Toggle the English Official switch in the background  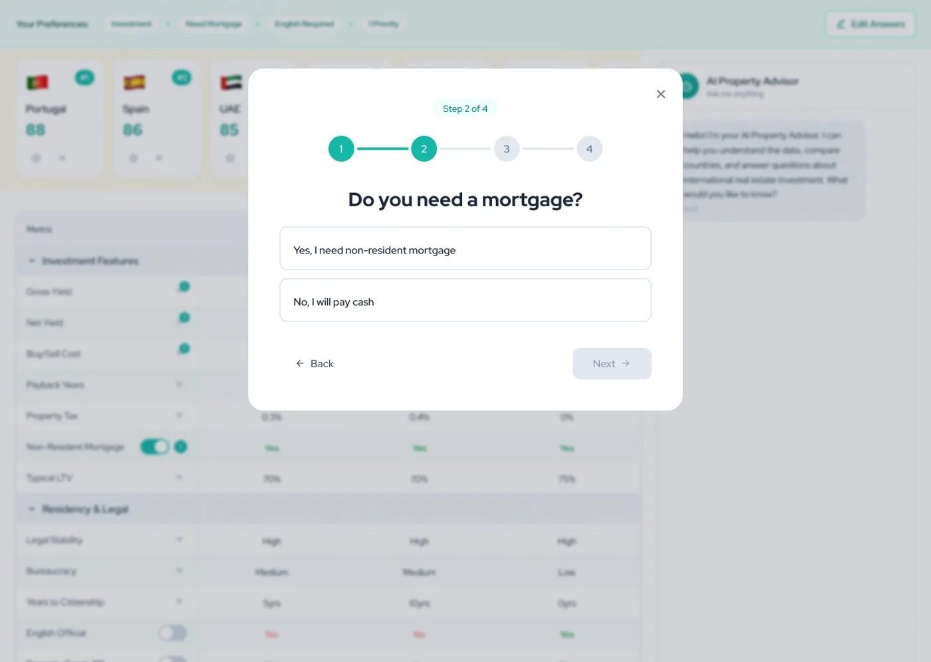coord(173,633)
